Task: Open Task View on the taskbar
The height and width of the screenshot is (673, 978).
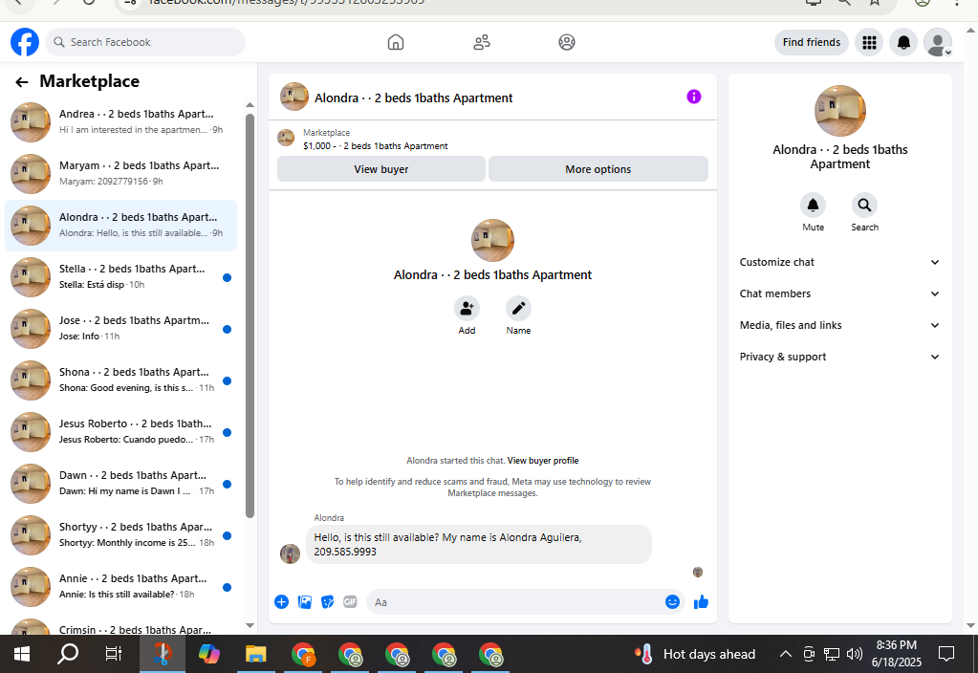Action: click(x=114, y=654)
